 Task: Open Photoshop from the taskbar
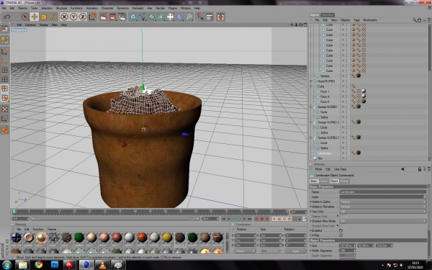pos(54,265)
